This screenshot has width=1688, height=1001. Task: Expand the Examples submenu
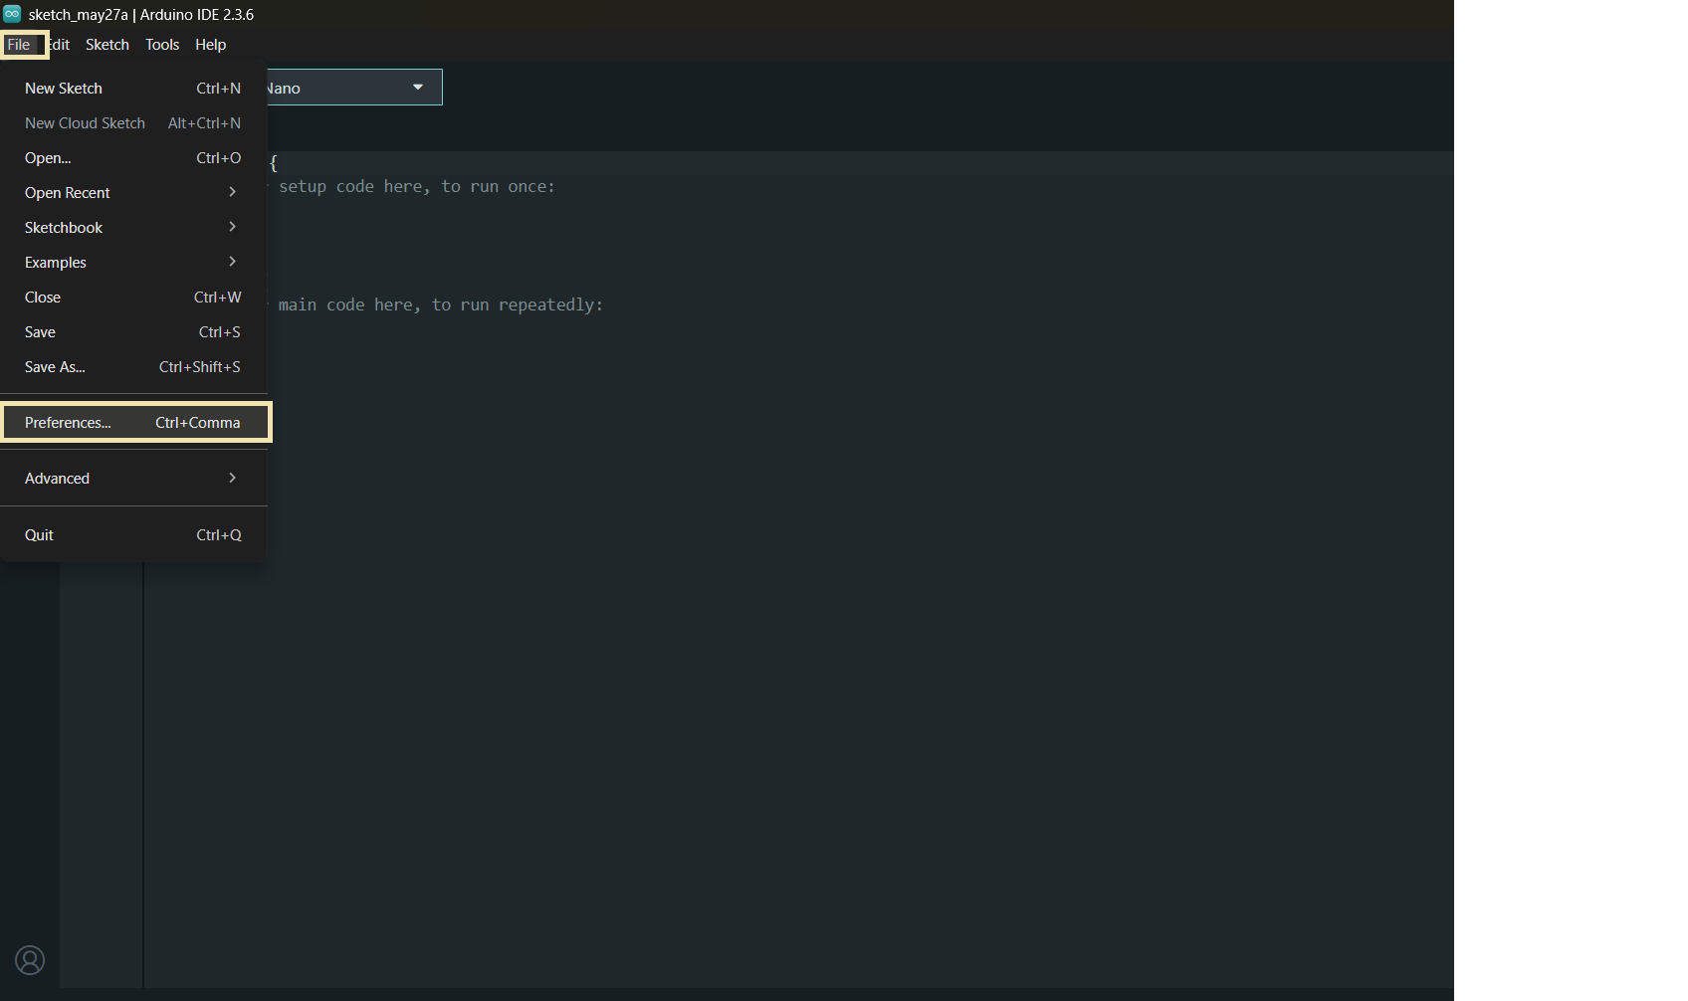pos(132,263)
